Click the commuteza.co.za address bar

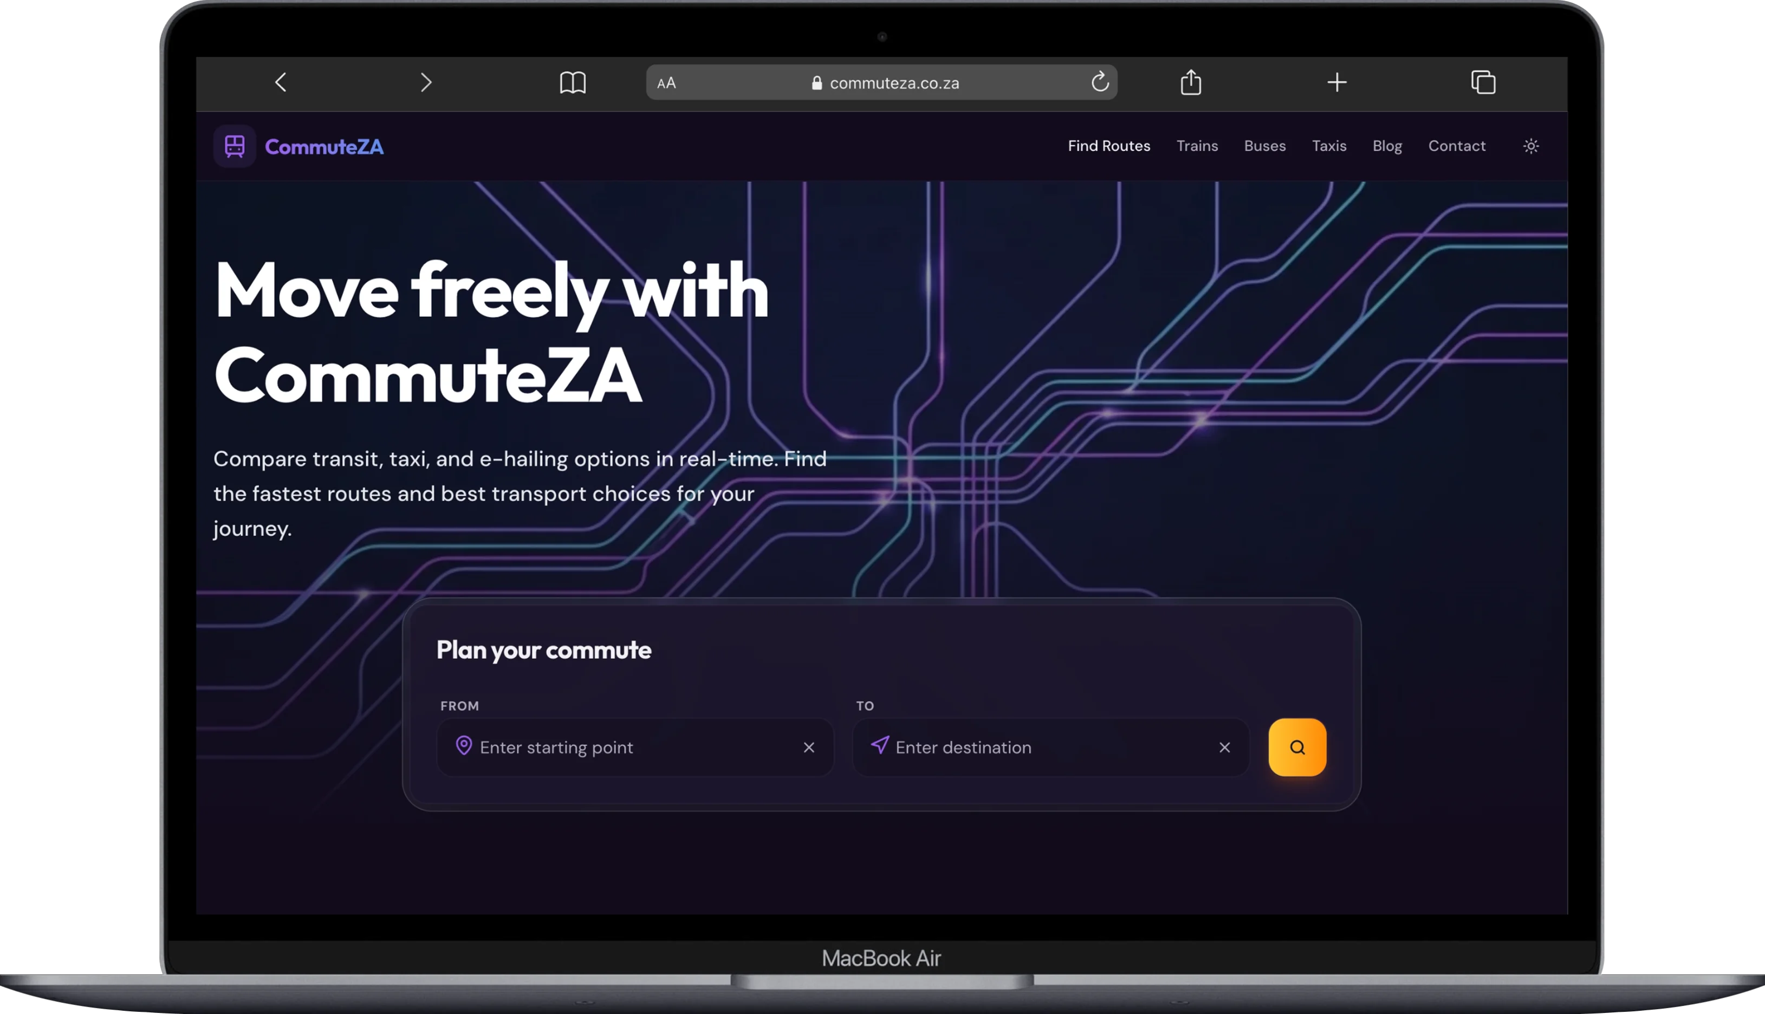pos(882,83)
